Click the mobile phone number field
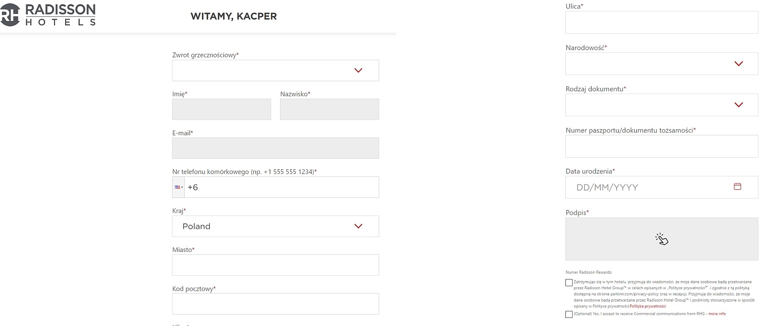This screenshot has width=766, height=326. point(282,187)
